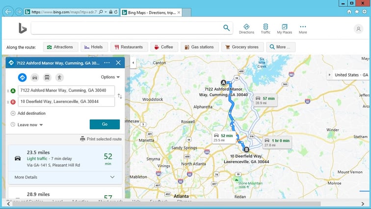This screenshot has width=371, height=209.
Task: Show Grocery stores along the route
Action: (242, 47)
